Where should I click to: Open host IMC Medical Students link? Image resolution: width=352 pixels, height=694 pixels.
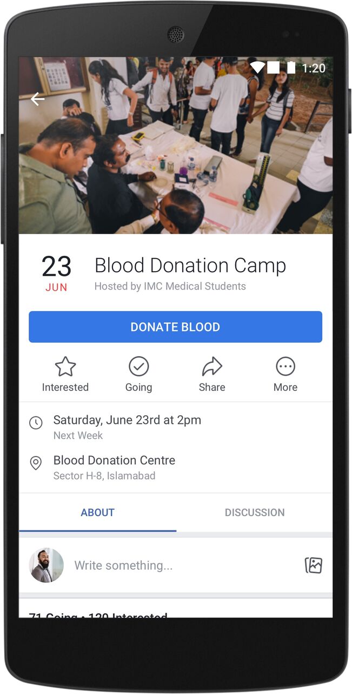point(195,286)
